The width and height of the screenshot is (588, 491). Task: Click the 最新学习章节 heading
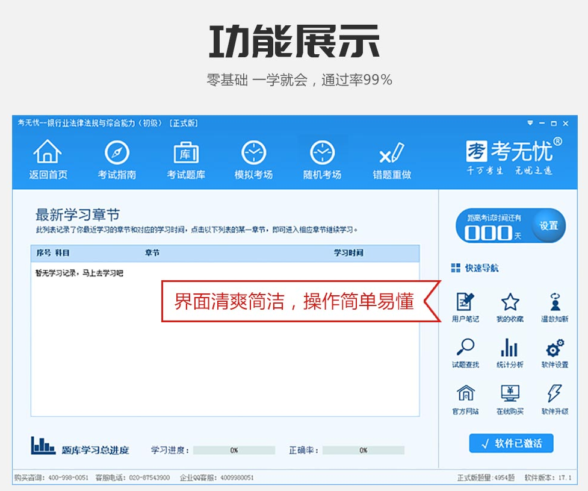click(x=78, y=214)
